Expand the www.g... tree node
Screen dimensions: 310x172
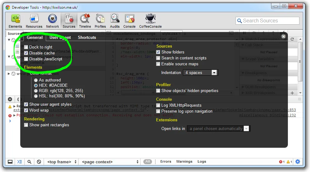(x=9, y=74)
